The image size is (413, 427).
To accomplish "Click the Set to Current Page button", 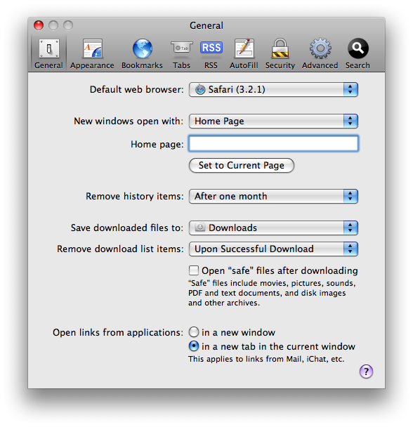I will pyautogui.click(x=242, y=165).
